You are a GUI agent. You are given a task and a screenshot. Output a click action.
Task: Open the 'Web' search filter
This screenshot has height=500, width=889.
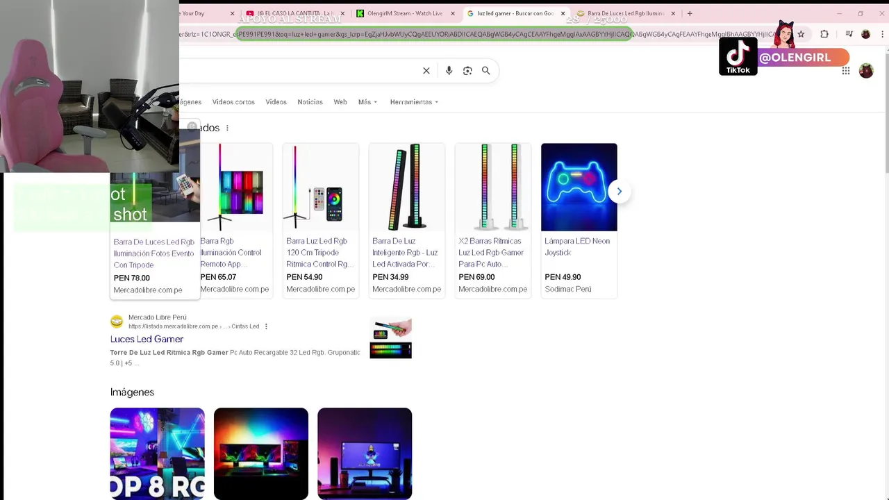pos(340,102)
